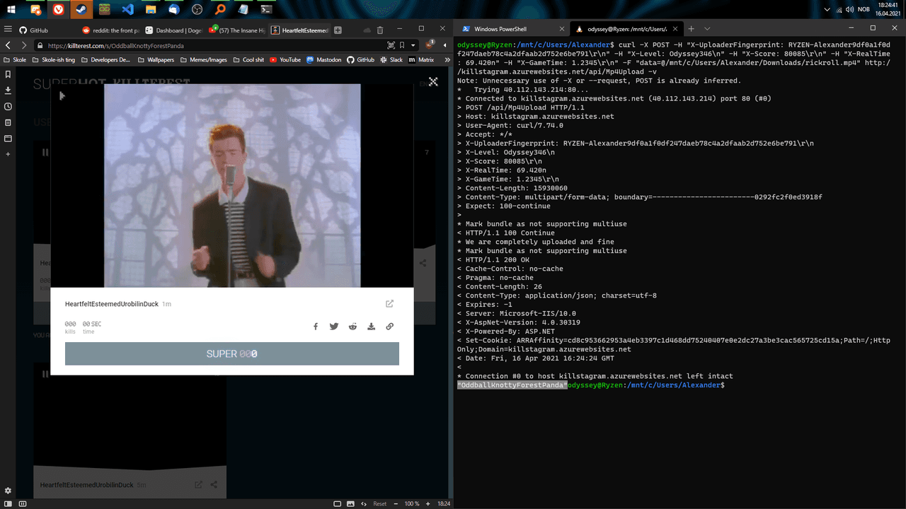Switch to the Dashboard browser tab
The image size is (906, 509).
(x=173, y=30)
